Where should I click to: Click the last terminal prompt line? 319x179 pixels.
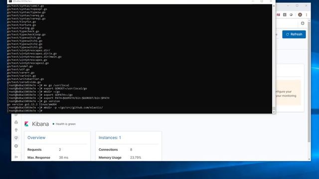(x=24, y=111)
